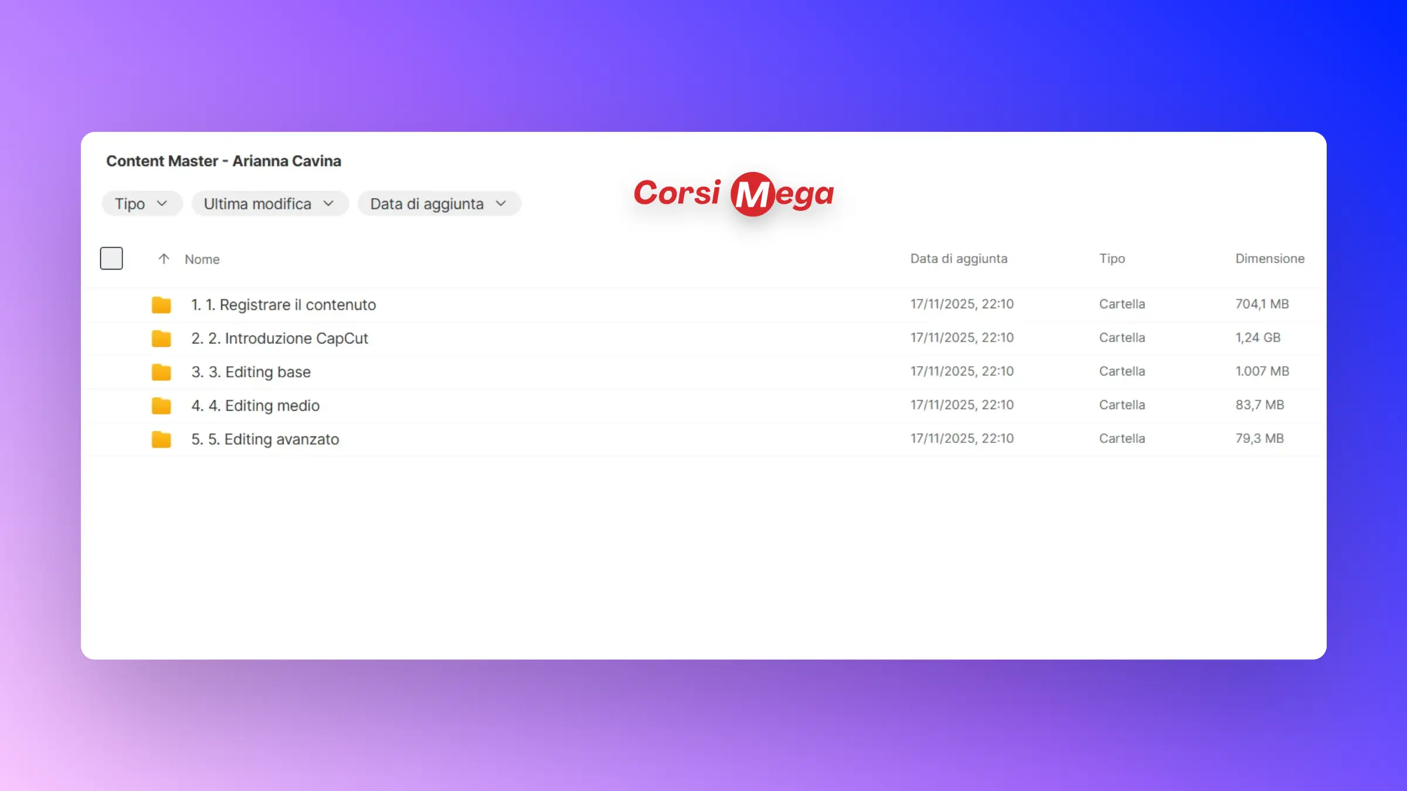Viewport: 1407px width, 791px height.
Task: Click the Tipo column header
Action: [x=1112, y=259]
